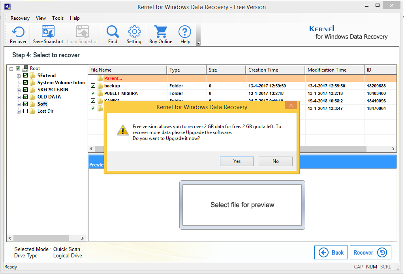Sort by Type column header

187,70
